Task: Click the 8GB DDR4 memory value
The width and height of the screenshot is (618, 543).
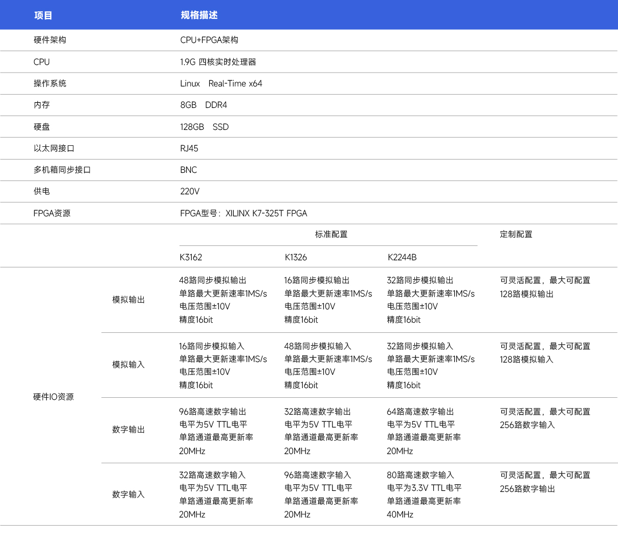Action: [204, 105]
